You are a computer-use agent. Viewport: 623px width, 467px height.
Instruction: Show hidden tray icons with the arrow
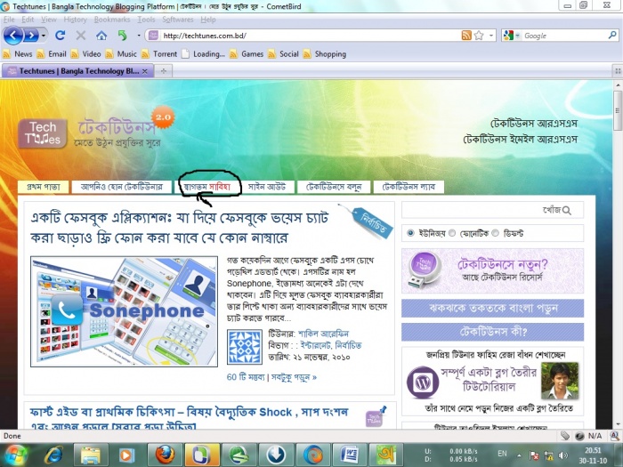(520, 455)
